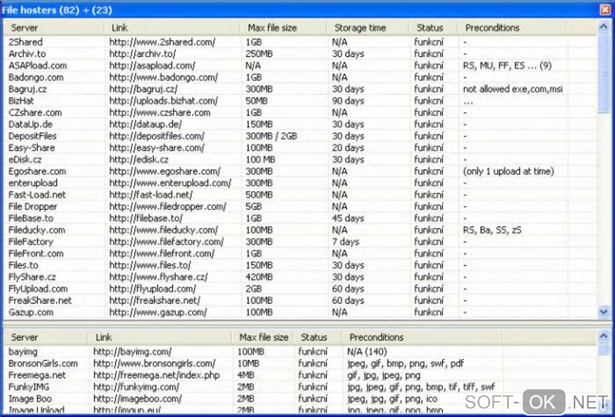This screenshot has width=615, height=417.
Task: Select the 2Shared server row
Action: (301, 42)
